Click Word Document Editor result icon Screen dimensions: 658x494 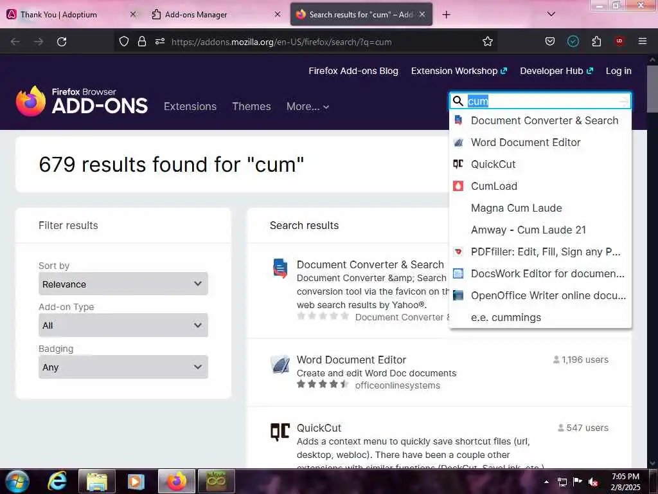click(280, 364)
